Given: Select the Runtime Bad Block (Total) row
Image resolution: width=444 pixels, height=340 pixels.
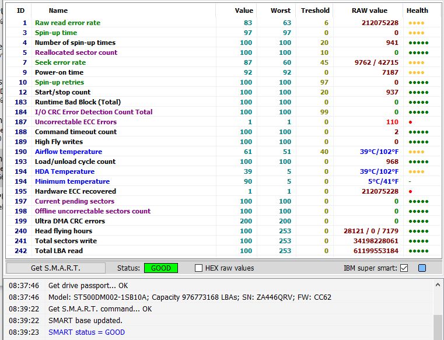Looking at the screenshot, I should coord(223,102).
